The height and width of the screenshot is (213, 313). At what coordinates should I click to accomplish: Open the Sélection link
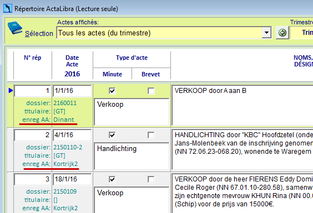pos(39,33)
